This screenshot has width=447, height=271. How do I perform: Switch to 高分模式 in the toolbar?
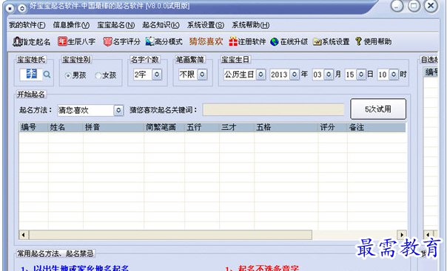coord(164,42)
